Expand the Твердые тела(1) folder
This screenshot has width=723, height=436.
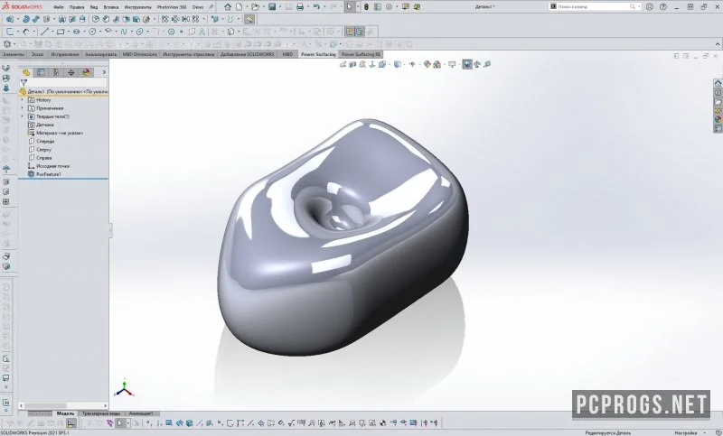(x=22, y=116)
